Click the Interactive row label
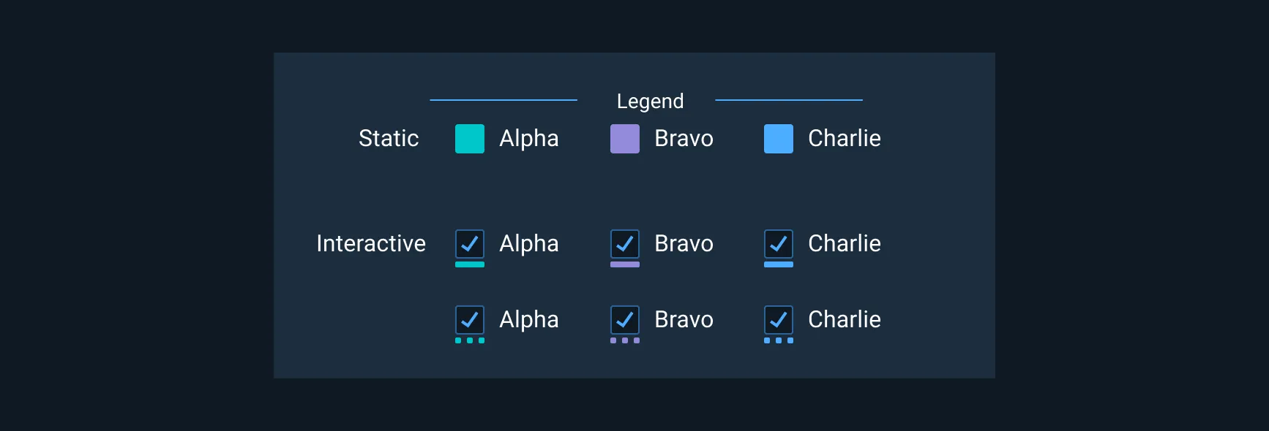Viewport: 1269px width, 431px height. [371, 244]
